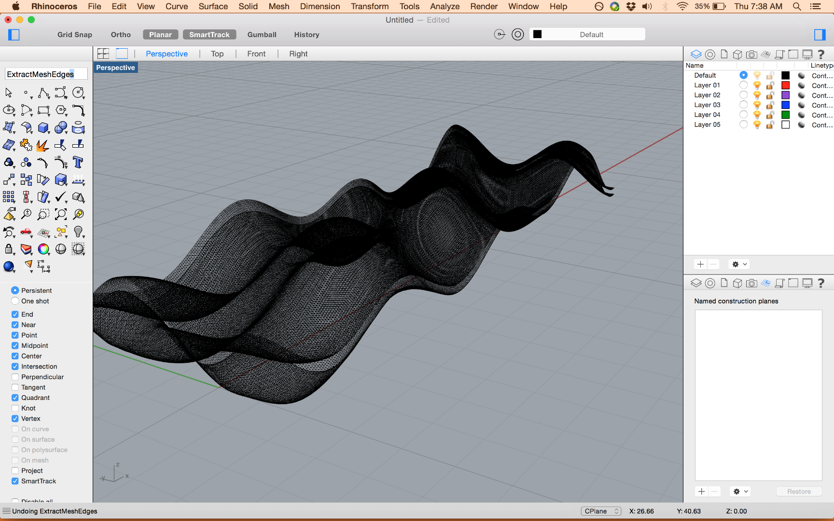Click the Restore button for construction planes
The width and height of the screenshot is (834, 521).
pos(799,491)
